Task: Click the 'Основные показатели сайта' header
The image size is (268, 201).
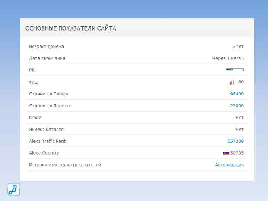Action: [71, 28]
